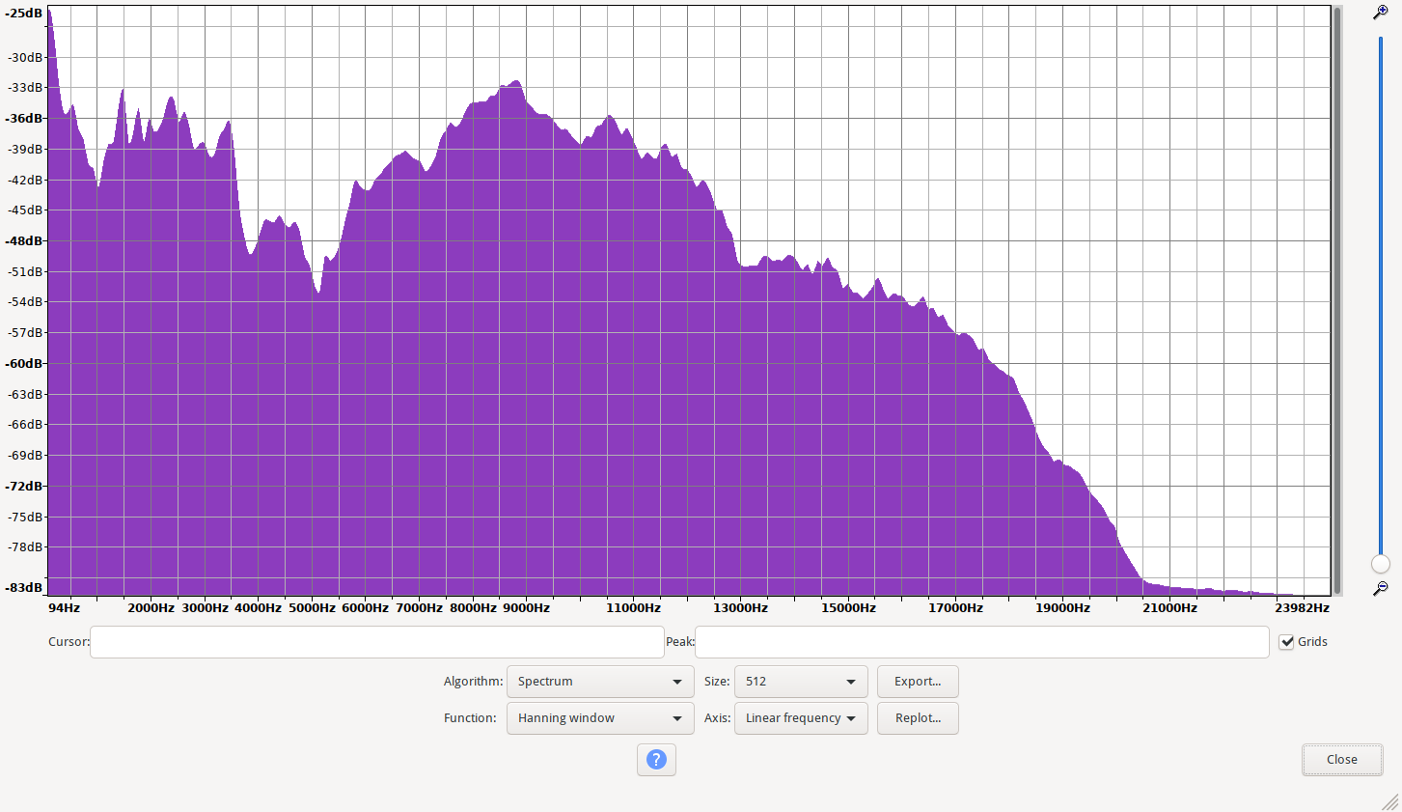1402x812 pixels.
Task: Open the Axis dropdown showing Linear frequency
Action: click(x=801, y=718)
